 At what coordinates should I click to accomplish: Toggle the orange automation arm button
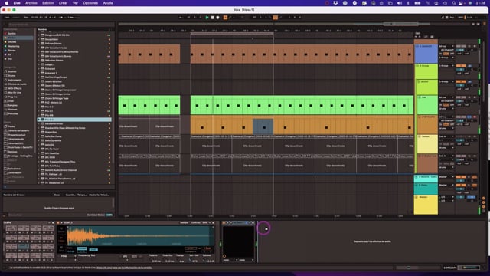225,18
